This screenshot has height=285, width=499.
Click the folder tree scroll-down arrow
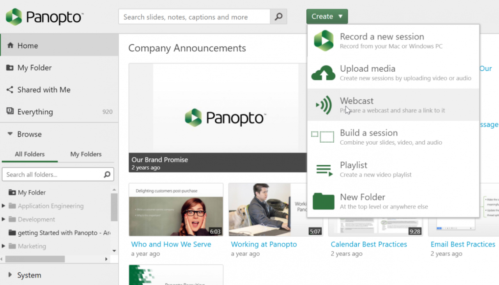point(114,251)
